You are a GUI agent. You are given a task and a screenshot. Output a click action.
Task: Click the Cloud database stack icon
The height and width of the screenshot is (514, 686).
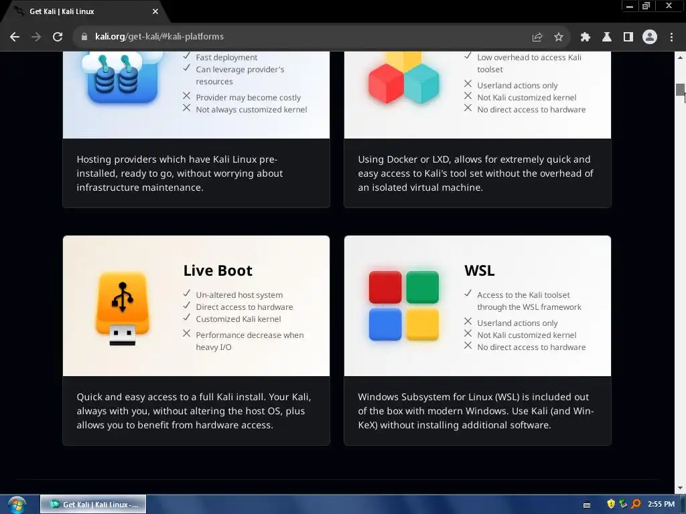click(x=122, y=78)
